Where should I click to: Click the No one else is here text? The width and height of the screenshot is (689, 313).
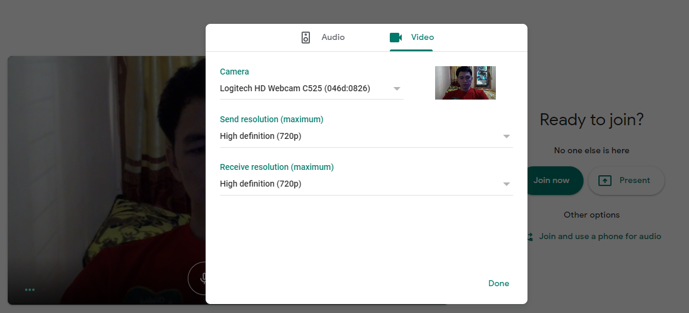[x=591, y=150]
